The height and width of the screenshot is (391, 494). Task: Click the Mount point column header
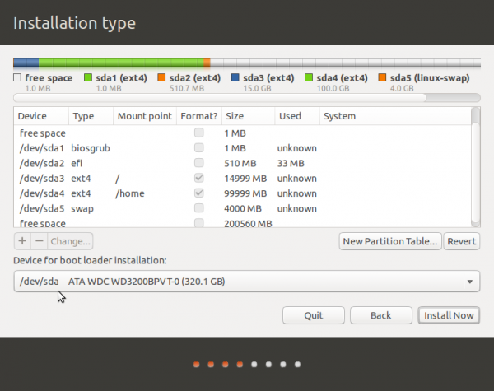click(x=144, y=116)
